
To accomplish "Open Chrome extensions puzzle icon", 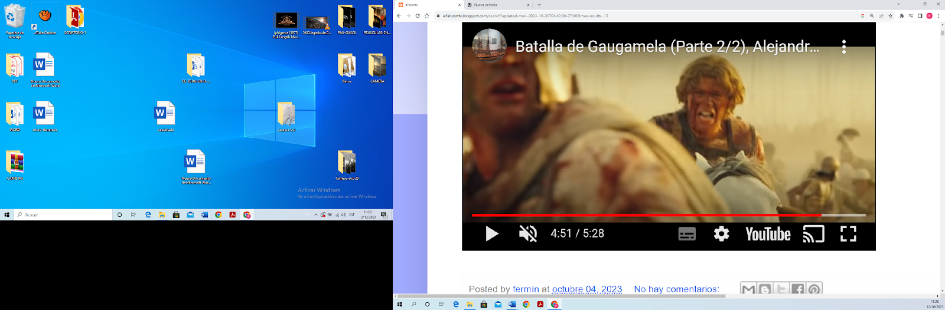I will pyautogui.click(x=901, y=16).
